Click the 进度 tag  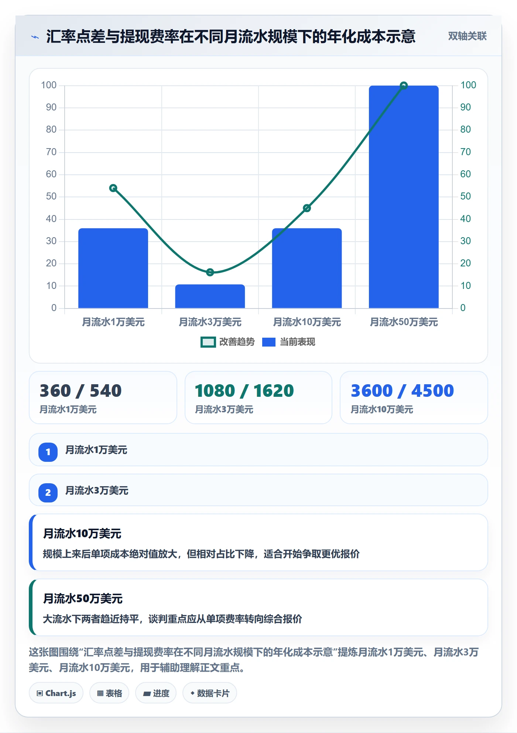[156, 693]
